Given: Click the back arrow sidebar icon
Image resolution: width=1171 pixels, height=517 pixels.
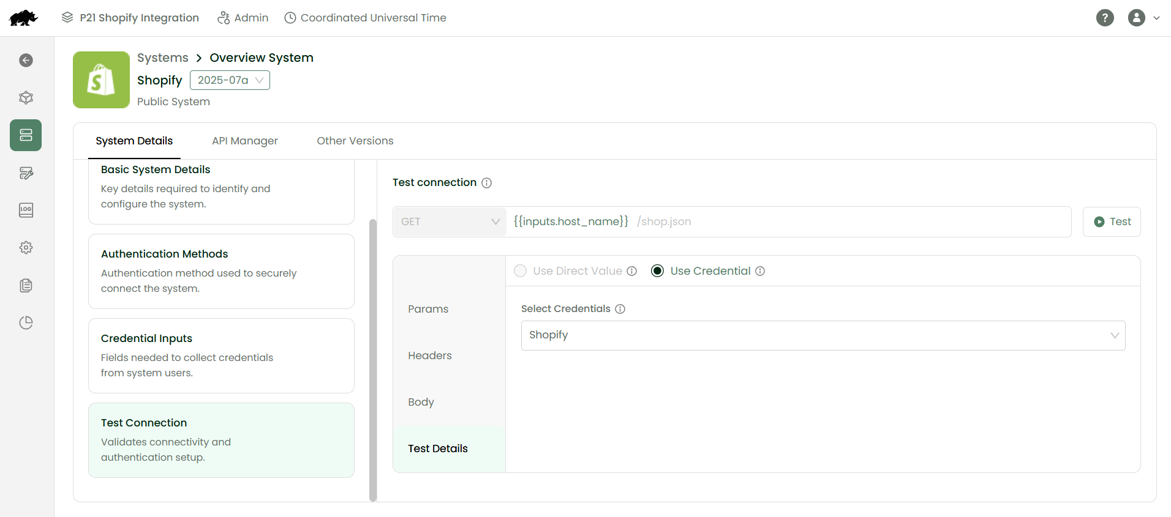Looking at the screenshot, I should click(26, 60).
